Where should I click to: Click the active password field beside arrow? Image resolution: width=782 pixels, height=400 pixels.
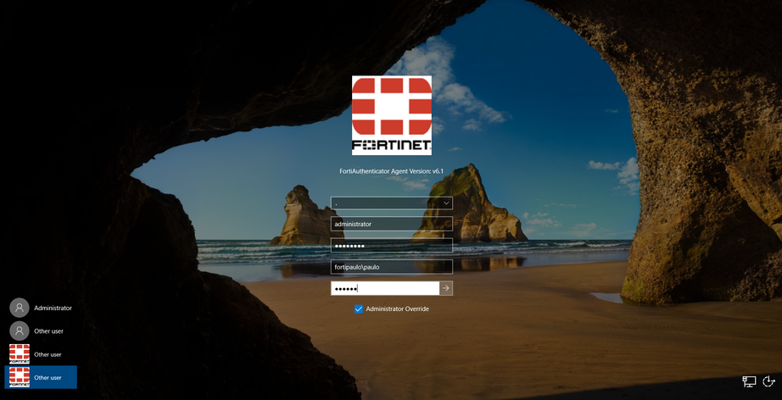[x=385, y=288]
